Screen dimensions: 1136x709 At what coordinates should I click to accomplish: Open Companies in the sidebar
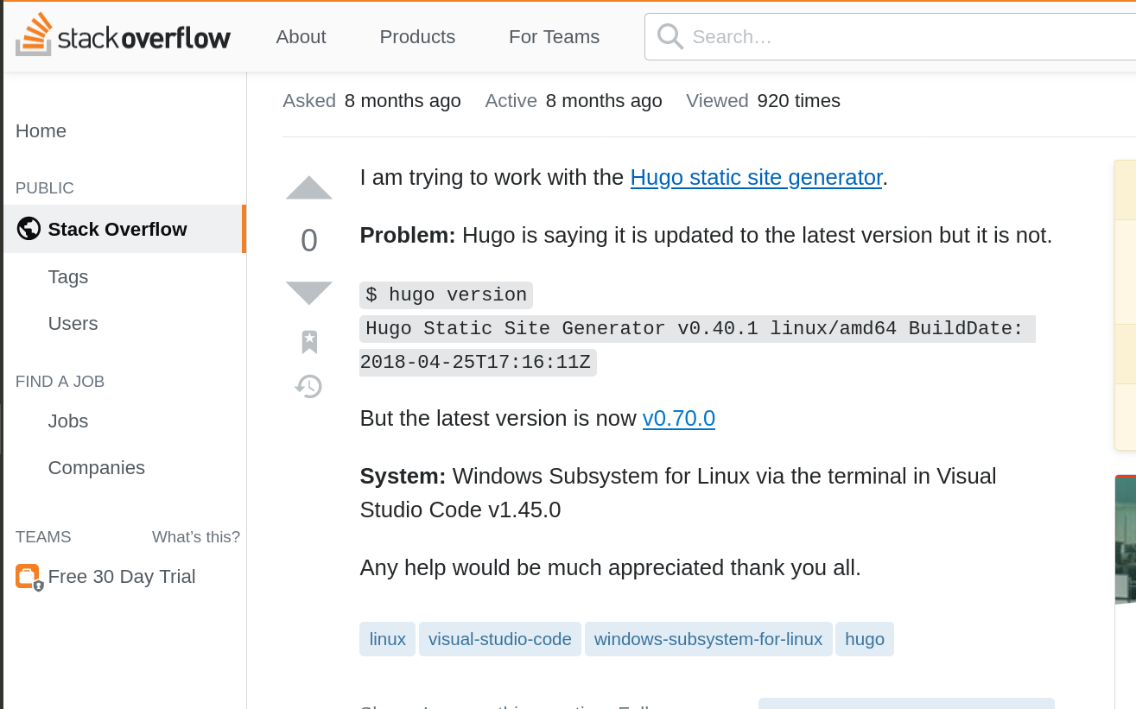[x=97, y=467]
